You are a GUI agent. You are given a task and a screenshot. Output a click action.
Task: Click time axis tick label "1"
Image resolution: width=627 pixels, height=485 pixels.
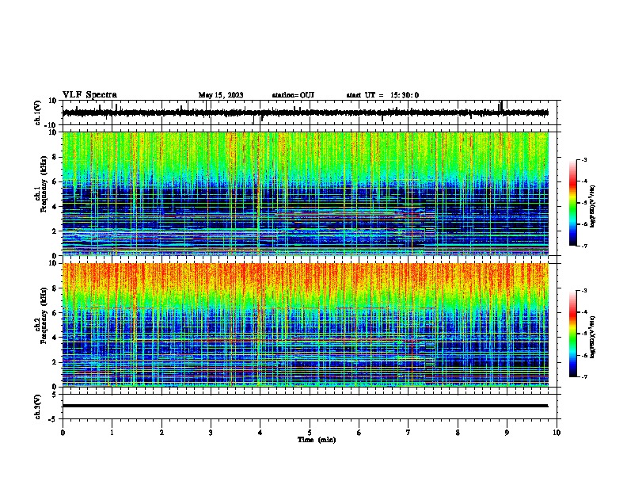click(112, 433)
